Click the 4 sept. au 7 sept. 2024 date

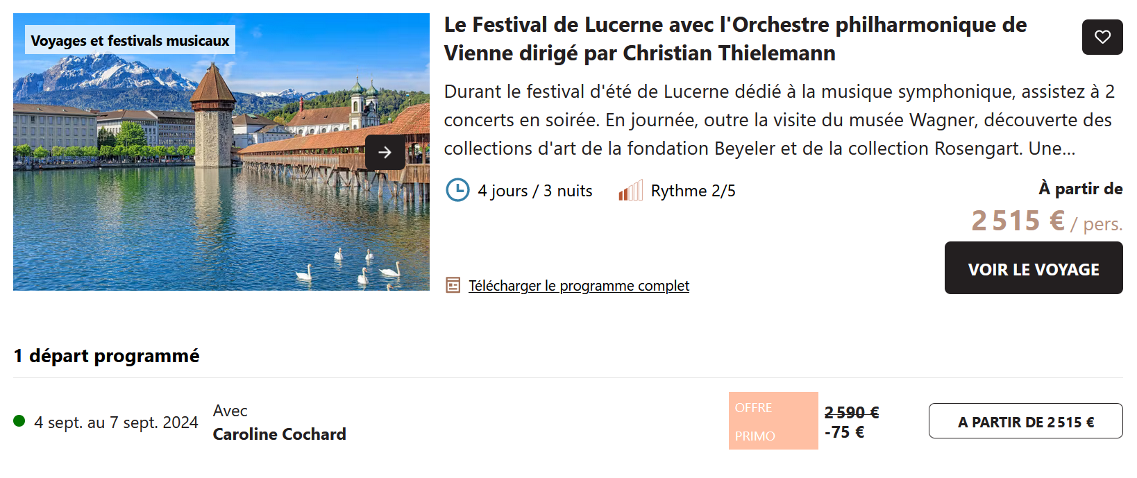click(116, 422)
